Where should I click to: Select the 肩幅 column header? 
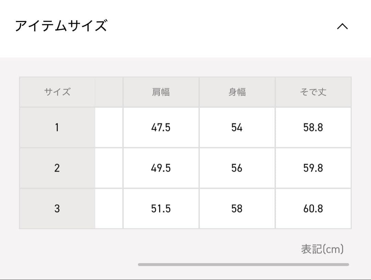[x=161, y=92]
